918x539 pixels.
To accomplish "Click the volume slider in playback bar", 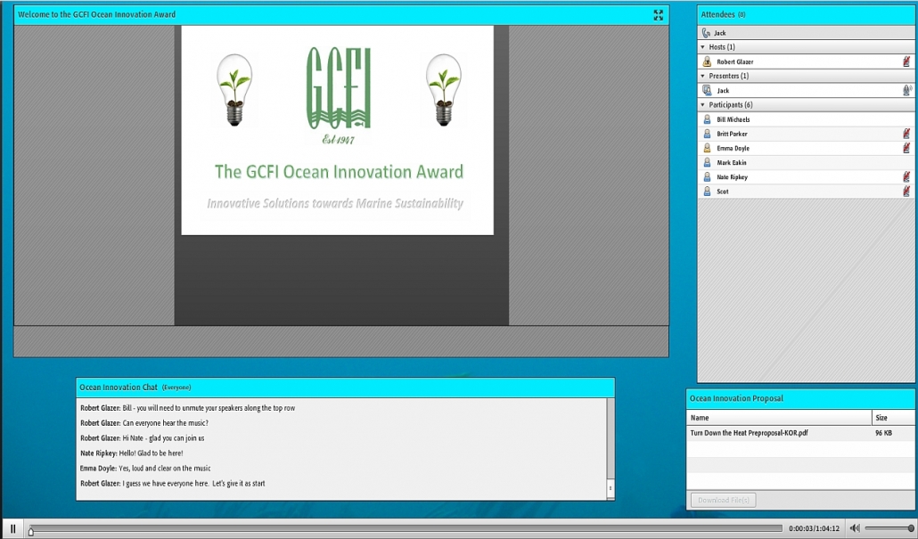I will pyautogui.click(x=888, y=528).
